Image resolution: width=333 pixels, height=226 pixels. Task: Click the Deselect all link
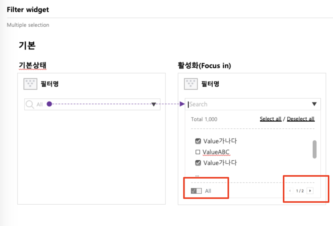(x=301, y=119)
